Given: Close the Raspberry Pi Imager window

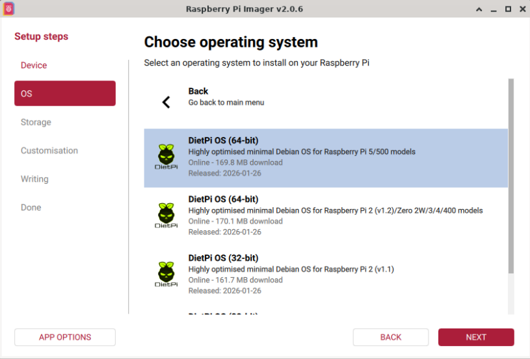Looking at the screenshot, I should click(x=523, y=9).
